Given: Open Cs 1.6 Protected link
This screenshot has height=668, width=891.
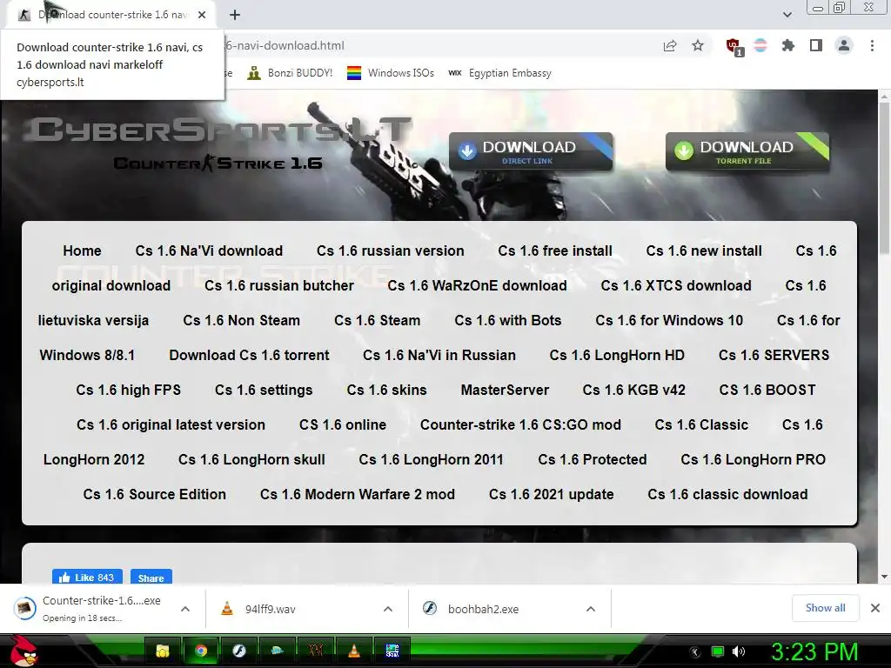Looking at the screenshot, I should click(592, 459).
